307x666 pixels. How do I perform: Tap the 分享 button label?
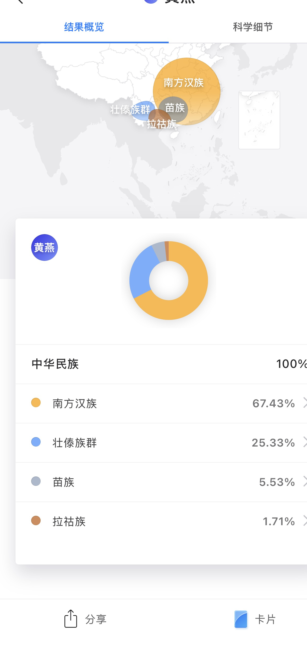point(96,619)
